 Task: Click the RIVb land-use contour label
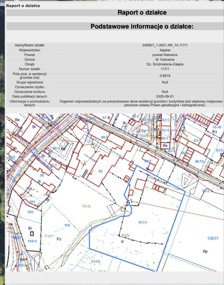[86, 206]
